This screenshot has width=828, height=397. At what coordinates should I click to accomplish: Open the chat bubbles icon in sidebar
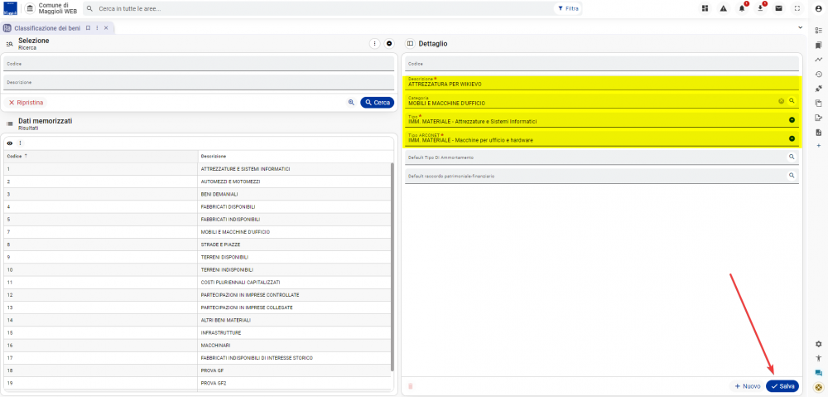[x=819, y=373]
